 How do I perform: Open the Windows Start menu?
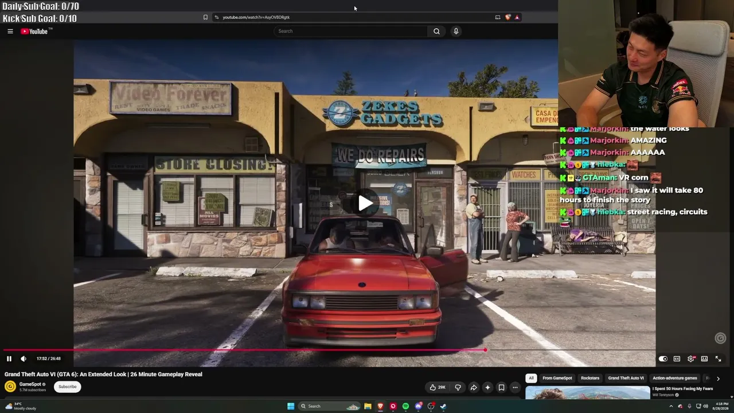coord(291,406)
